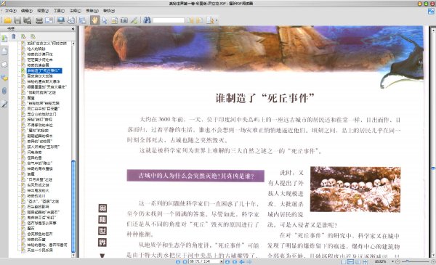Viewport: 436px width, 265px height.
Task: Click the page title 谁制造了"死丘事件"
Action: (x=265, y=98)
